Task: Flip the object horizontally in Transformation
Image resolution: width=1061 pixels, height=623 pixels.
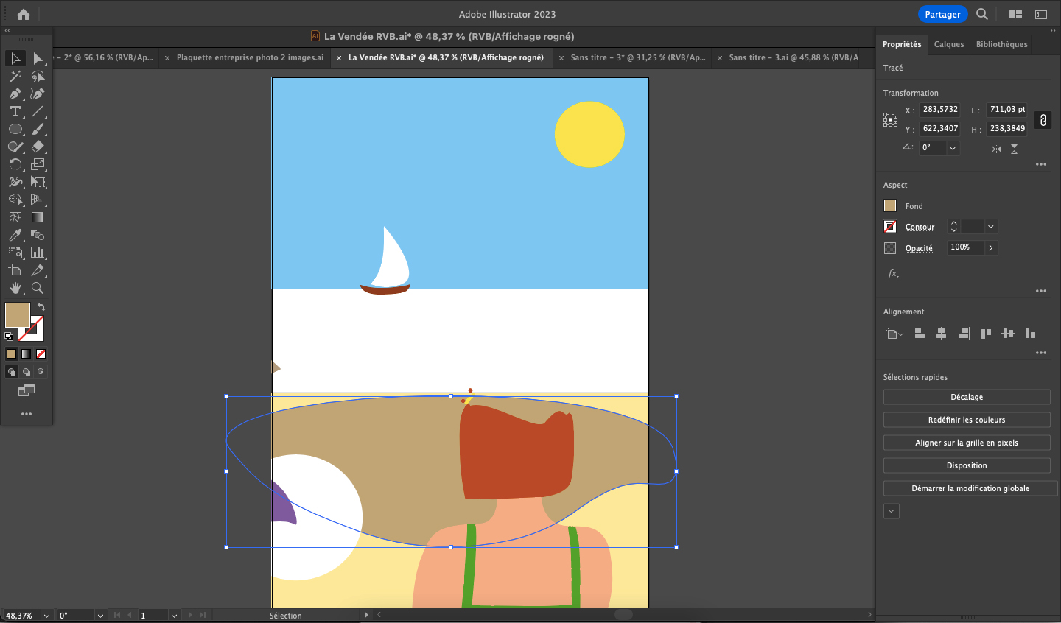Action: (996, 149)
